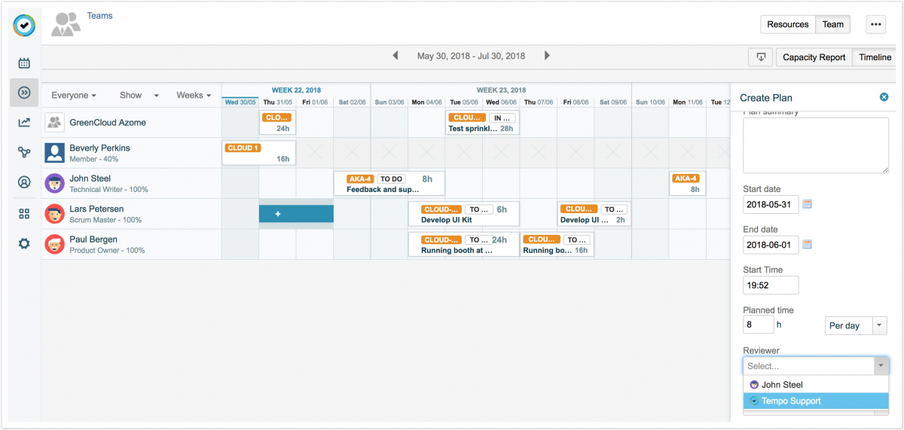Select John Steel from reviewer list
The height and width of the screenshot is (430, 904).
click(781, 385)
